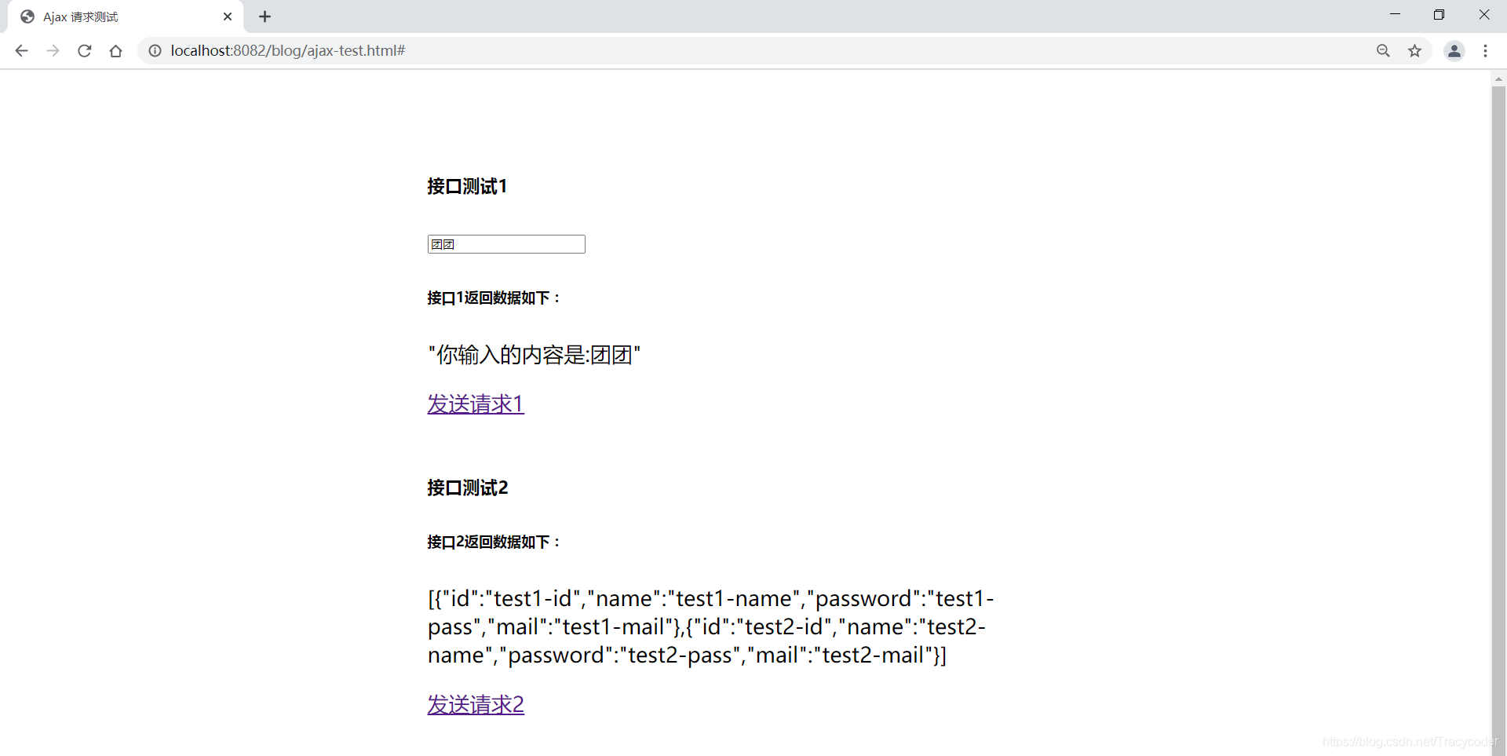
Task: Reload the current page
Action: pos(85,51)
